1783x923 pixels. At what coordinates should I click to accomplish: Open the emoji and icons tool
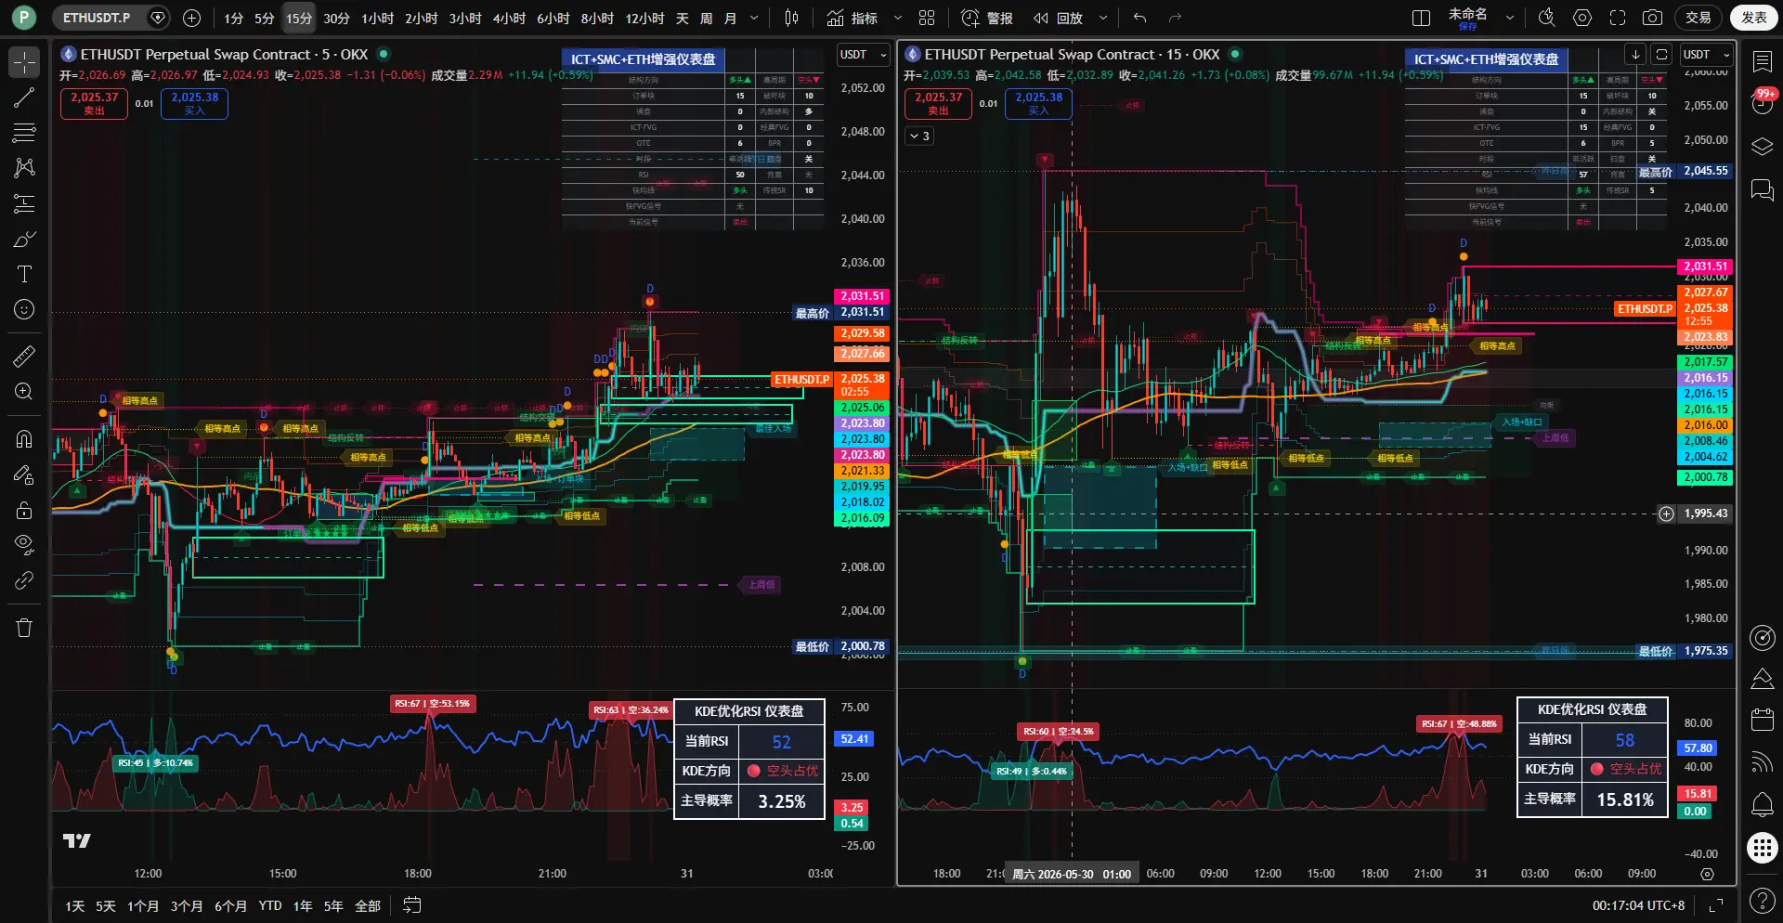pos(24,309)
